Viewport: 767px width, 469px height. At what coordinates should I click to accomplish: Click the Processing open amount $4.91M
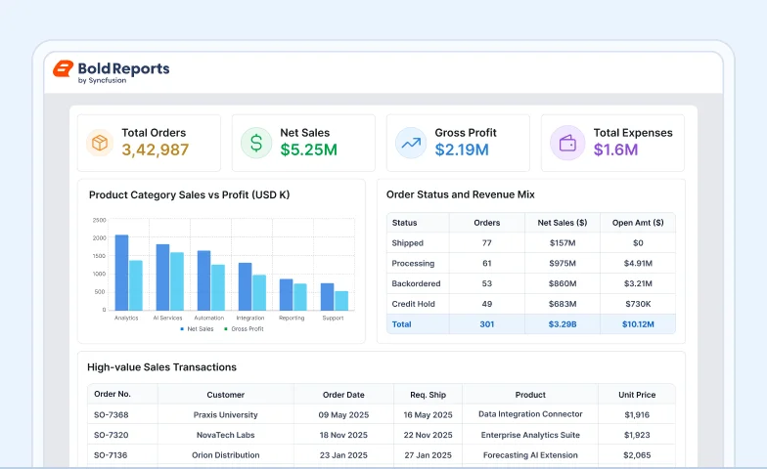coord(638,264)
